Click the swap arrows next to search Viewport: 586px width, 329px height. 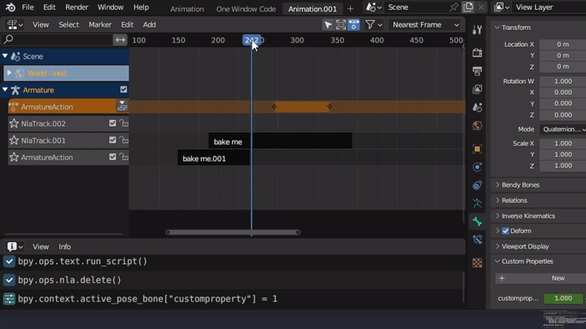(x=120, y=40)
